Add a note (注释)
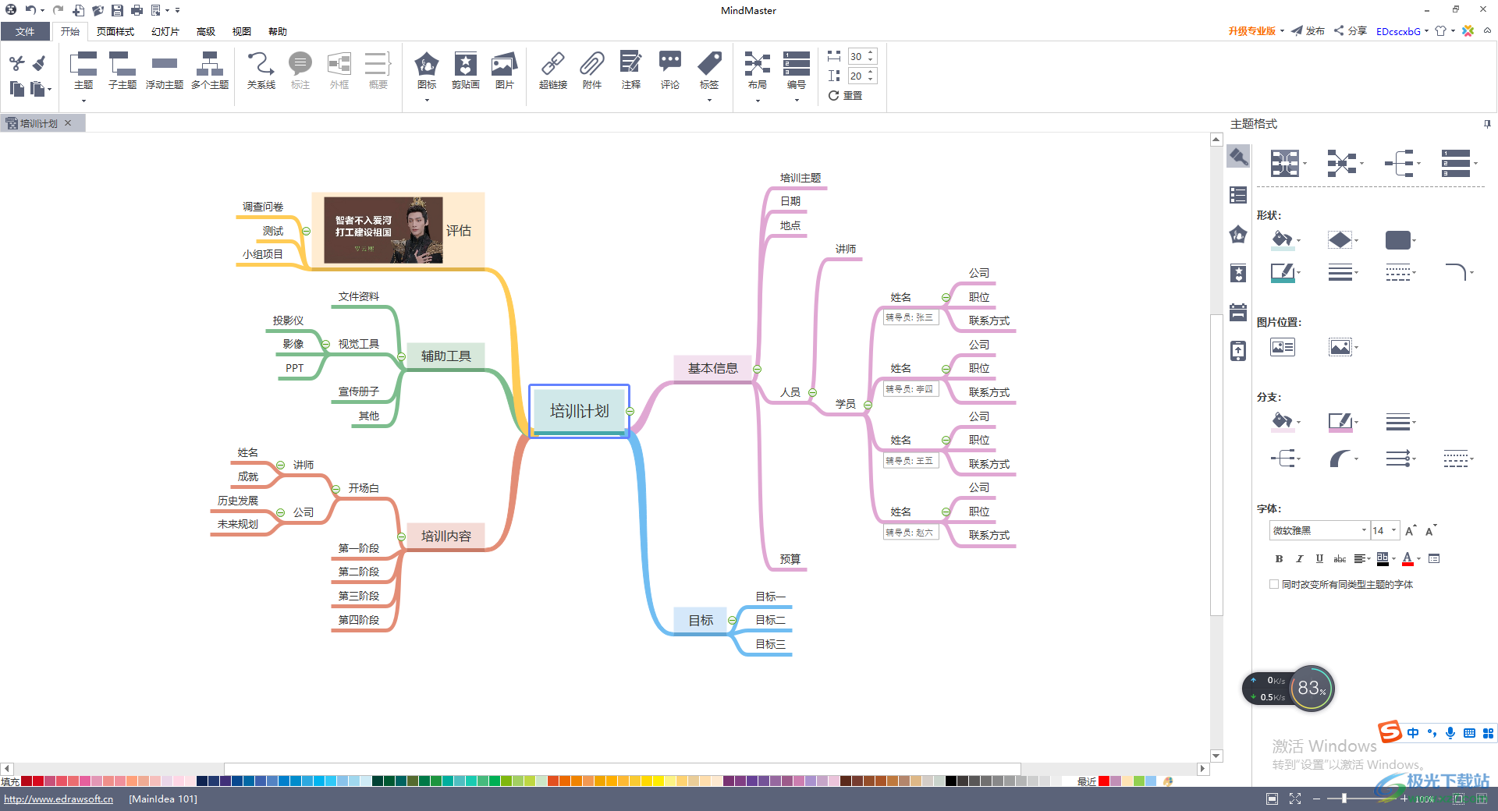Viewport: 1498px width, 811px height. pos(631,72)
